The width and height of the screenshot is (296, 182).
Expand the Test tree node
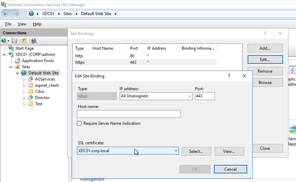point(24,104)
